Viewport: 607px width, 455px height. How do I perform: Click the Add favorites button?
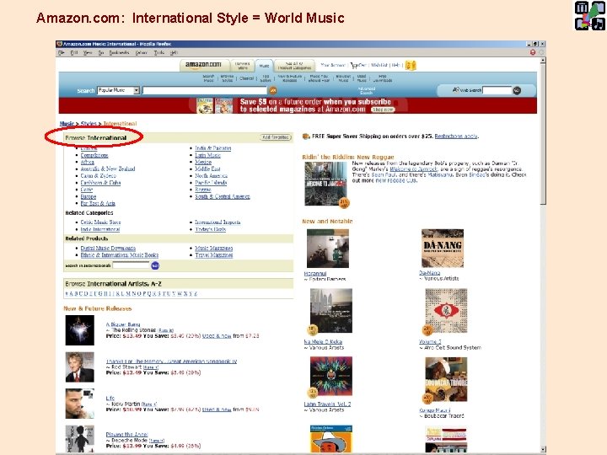coord(275,137)
